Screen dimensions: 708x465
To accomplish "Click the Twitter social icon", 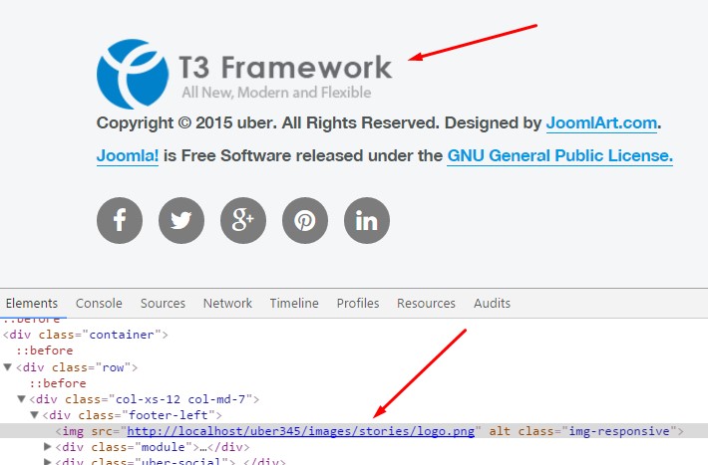I will click(181, 220).
